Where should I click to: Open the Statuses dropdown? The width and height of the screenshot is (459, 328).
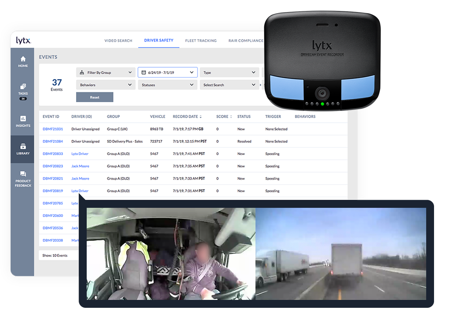pyautogui.click(x=167, y=85)
